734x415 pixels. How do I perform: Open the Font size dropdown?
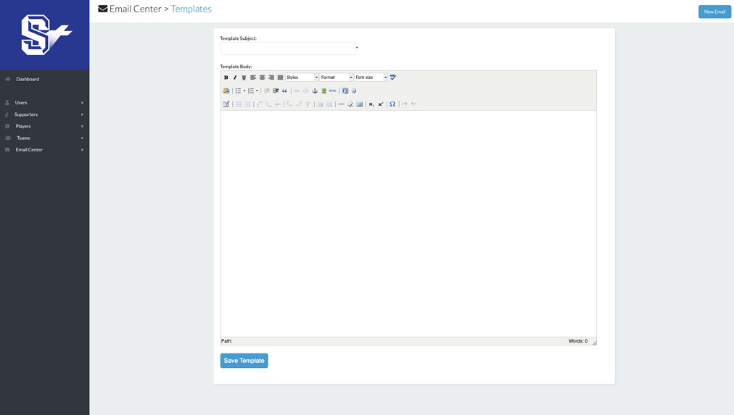click(371, 77)
